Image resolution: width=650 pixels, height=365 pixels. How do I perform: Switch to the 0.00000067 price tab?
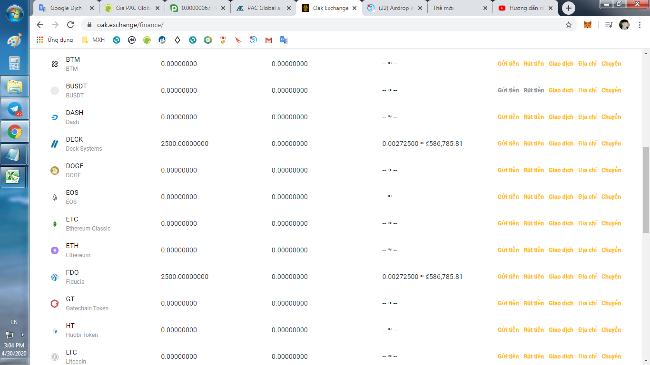[x=198, y=8]
